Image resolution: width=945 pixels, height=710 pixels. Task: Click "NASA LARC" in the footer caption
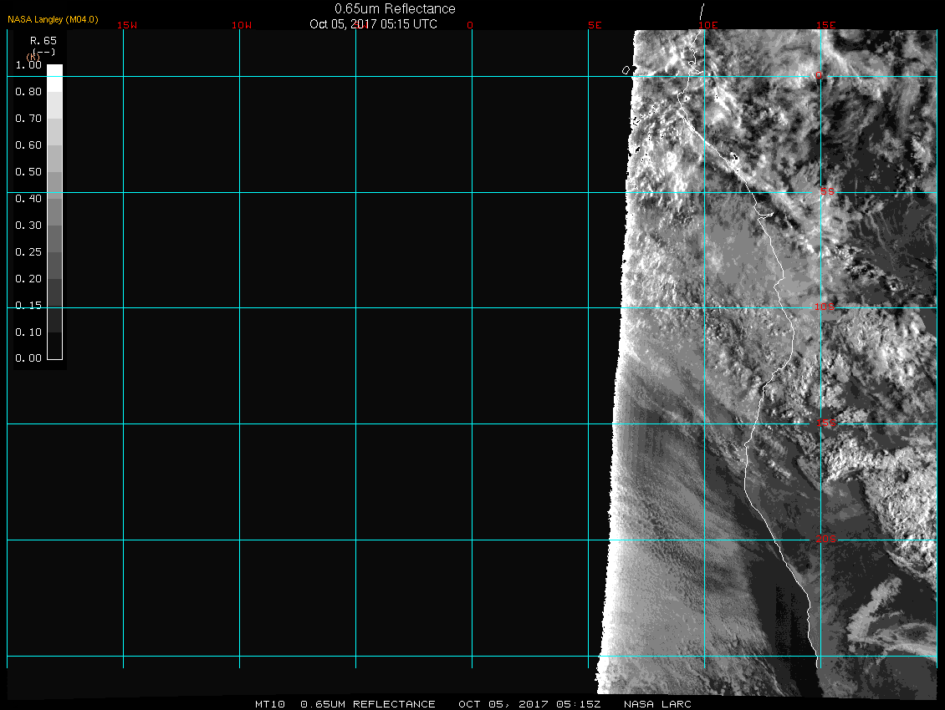[657, 704]
